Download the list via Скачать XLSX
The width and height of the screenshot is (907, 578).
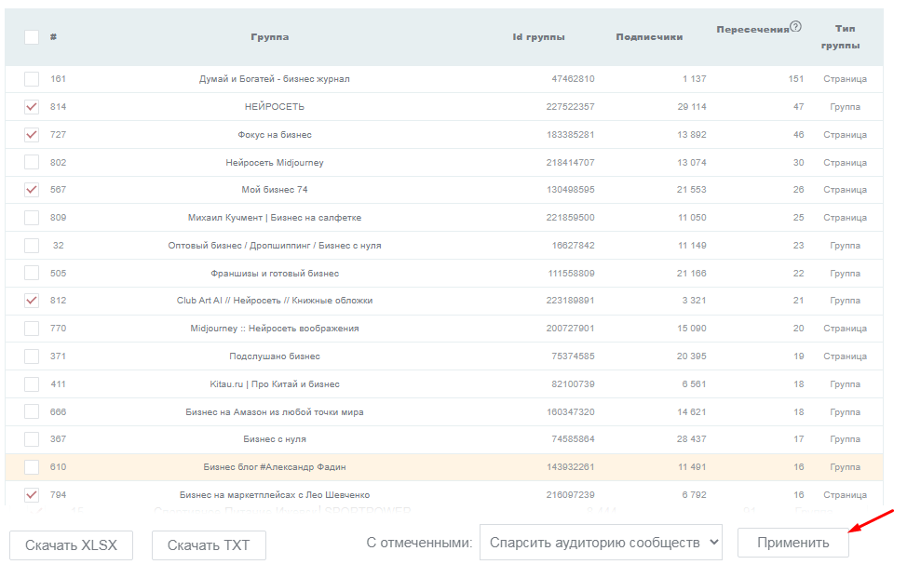(71, 545)
